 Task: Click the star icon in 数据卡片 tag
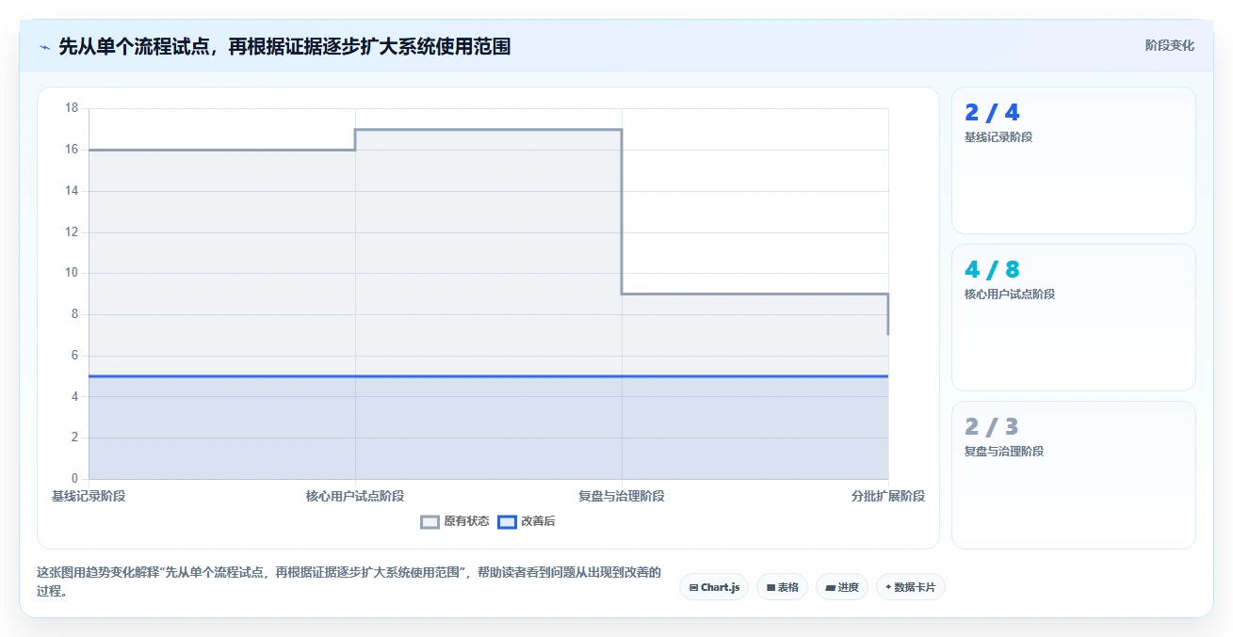click(888, 587)
